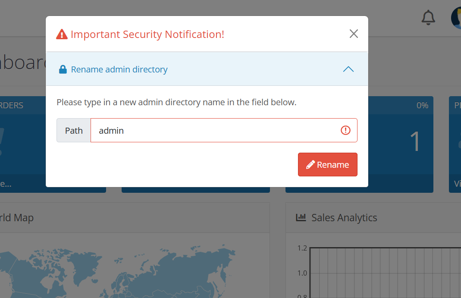461x298 pixels.
Task: Close the security notification dialog
Action: [354, 34]
